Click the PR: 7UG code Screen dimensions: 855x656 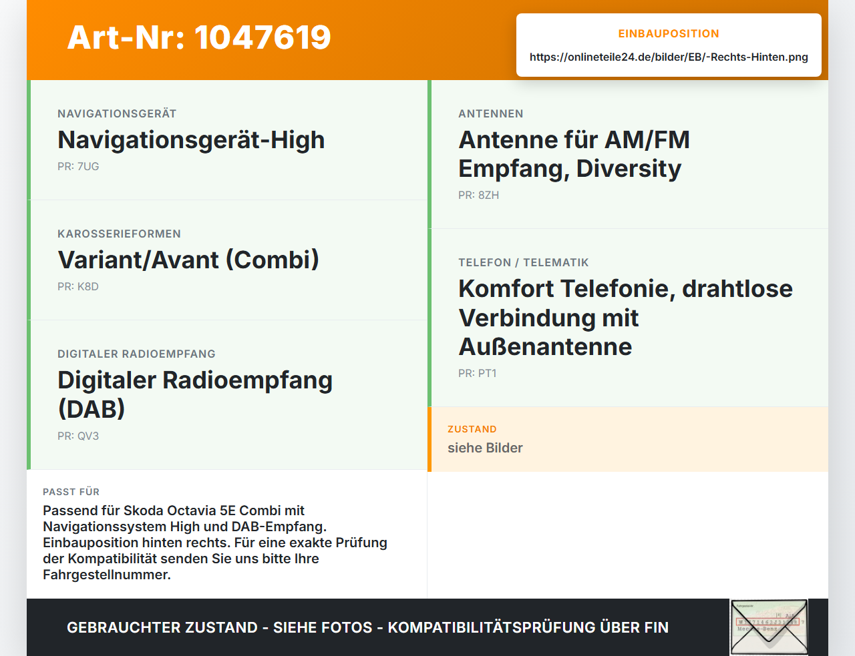[x=78, y=167]
